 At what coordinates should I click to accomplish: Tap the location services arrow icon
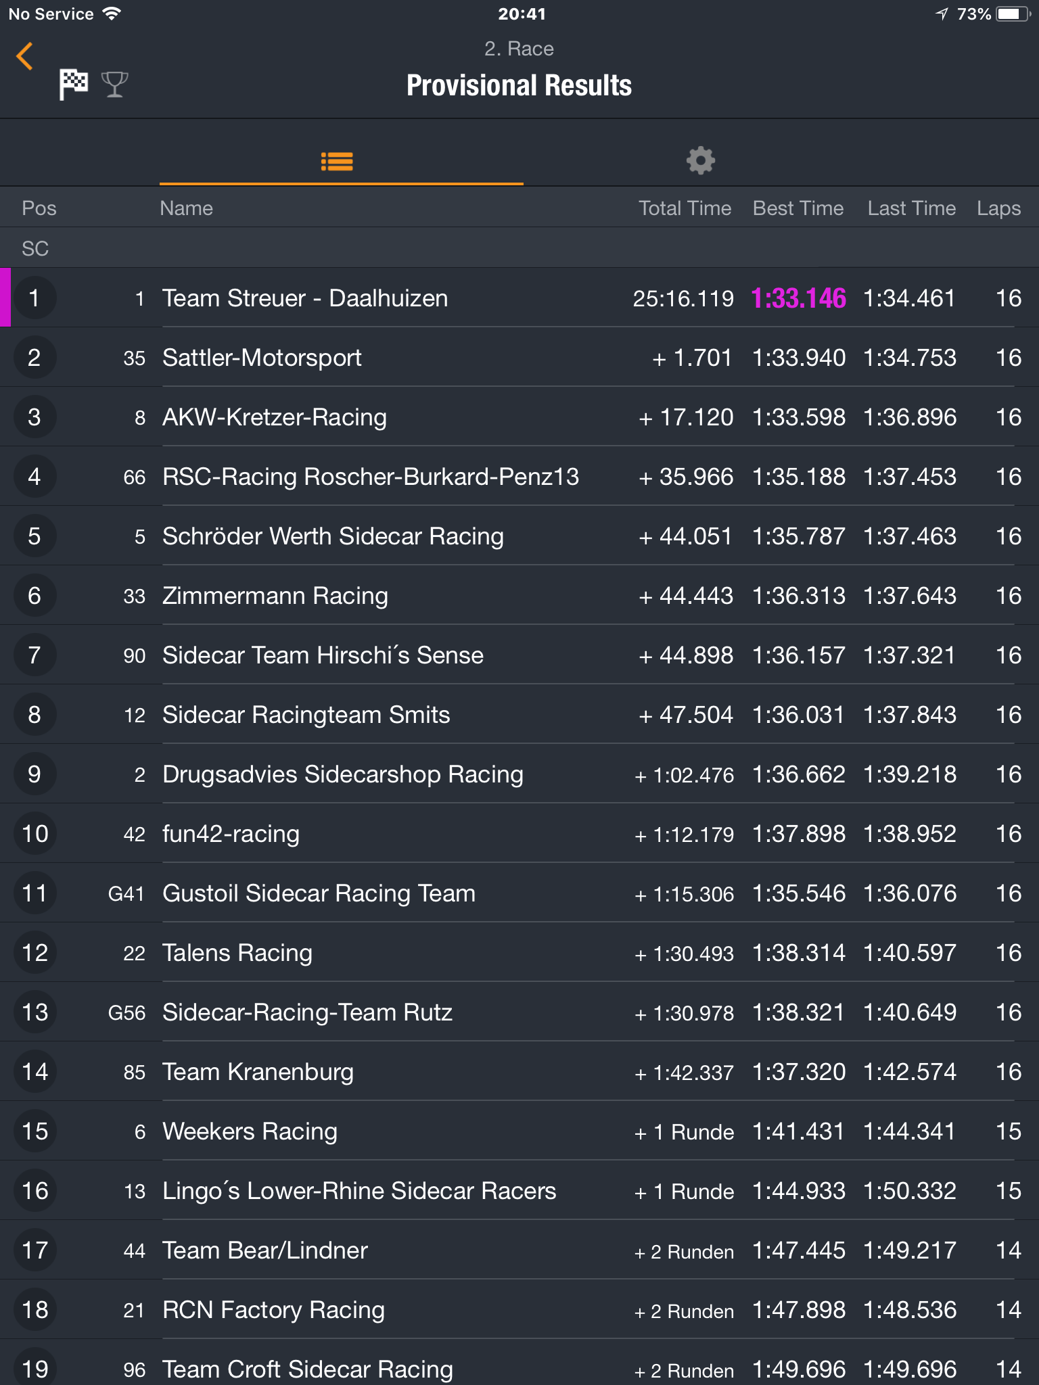tap(942, 14)
